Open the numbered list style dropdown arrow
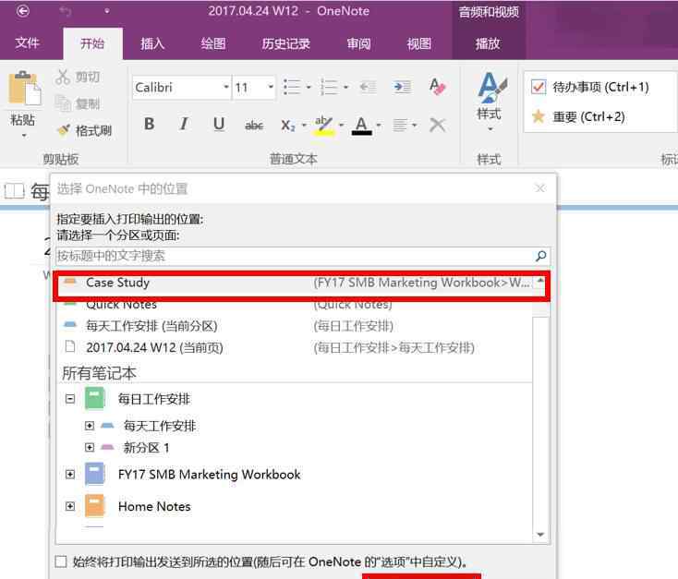Image resolution: width=678 pixels, height=579 pixels. pos(345,87)
